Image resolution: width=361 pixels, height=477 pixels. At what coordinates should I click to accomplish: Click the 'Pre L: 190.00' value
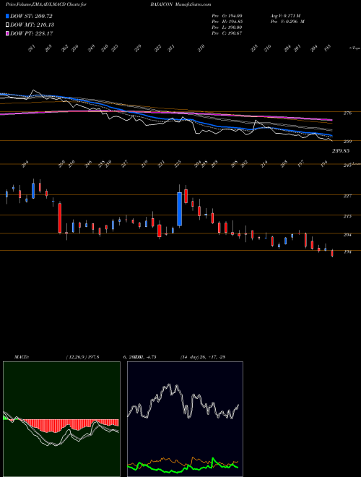coord(227,27)
